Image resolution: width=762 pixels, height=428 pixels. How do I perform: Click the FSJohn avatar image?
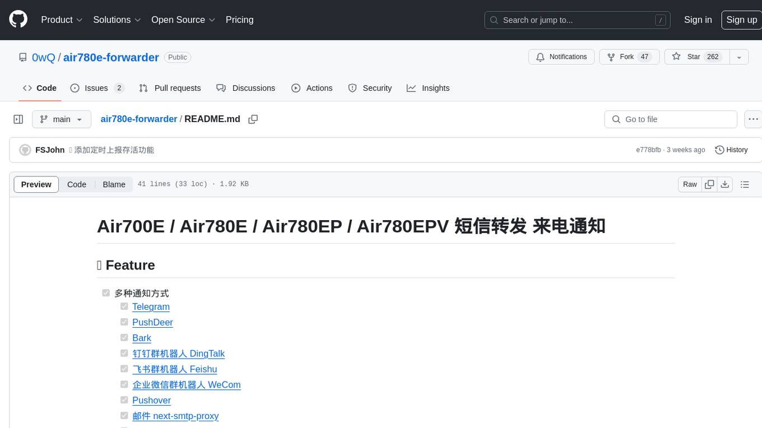25,150
